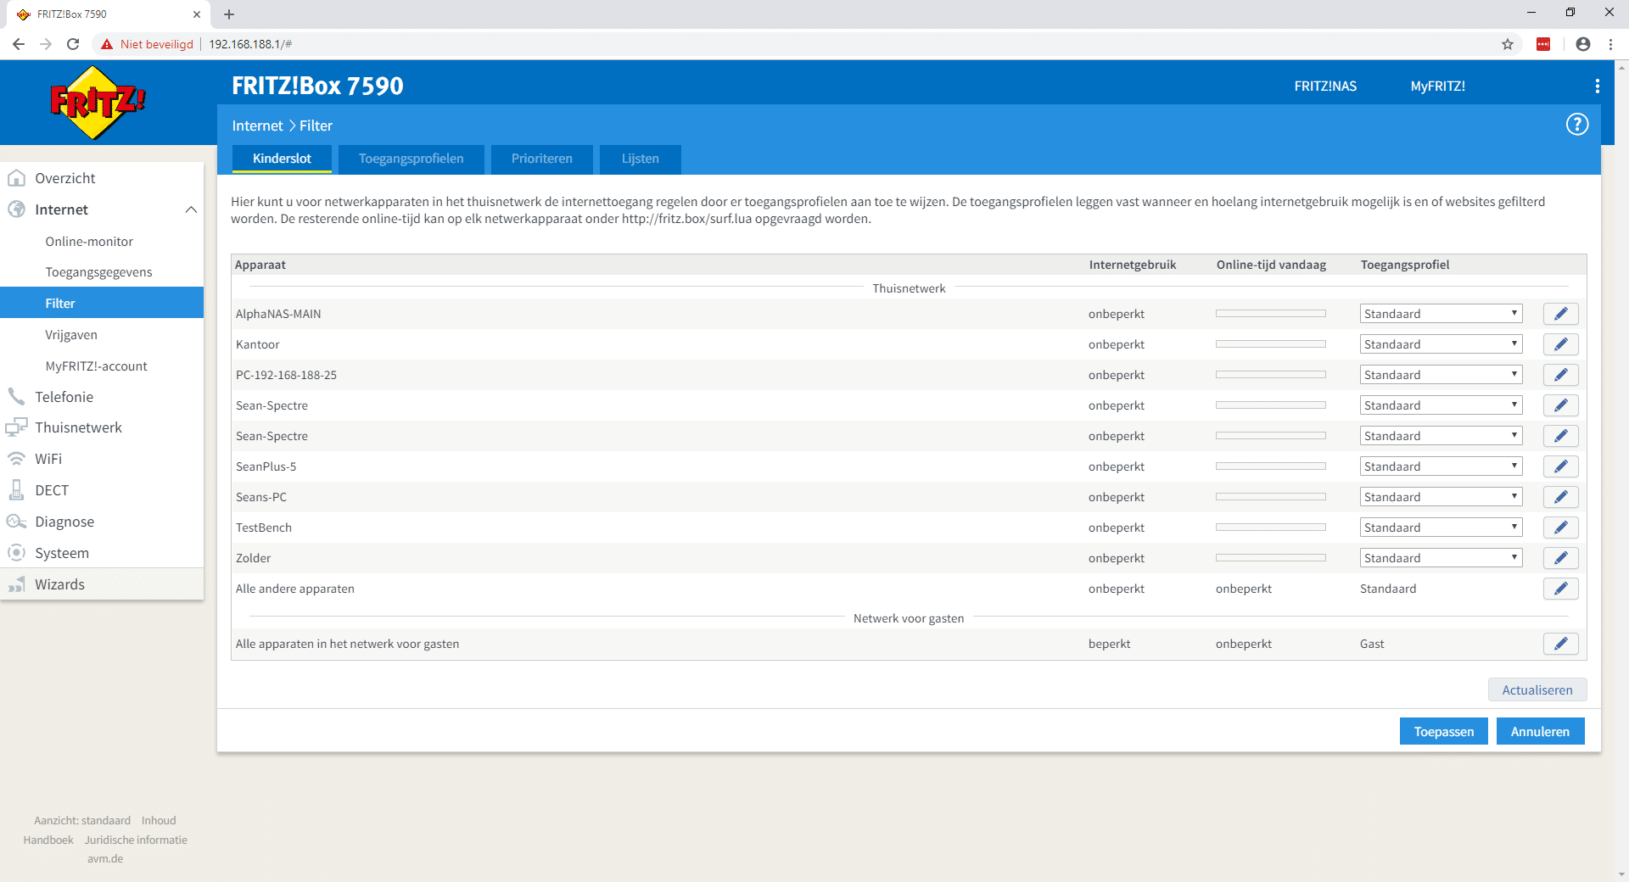Click the Annuleren button
The height and width of the screenshot is (882, 1629).
coord(1540,731)
